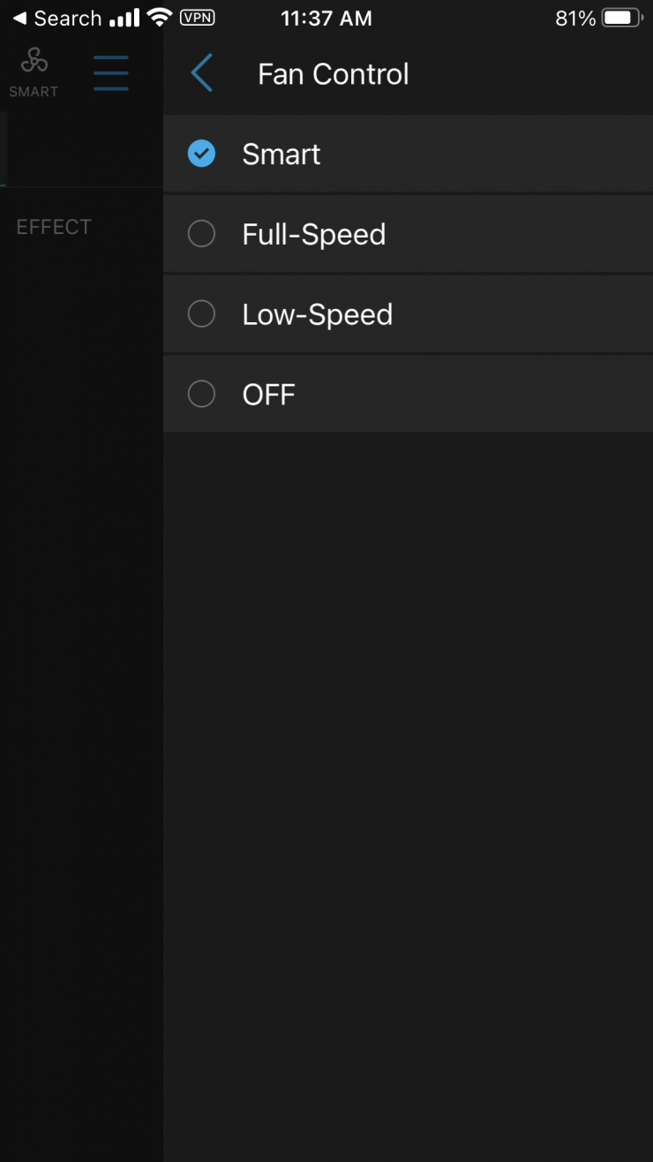Go back using the blue chevron
The height and width of the screenshot is (1162, 653).
[202, 73]
